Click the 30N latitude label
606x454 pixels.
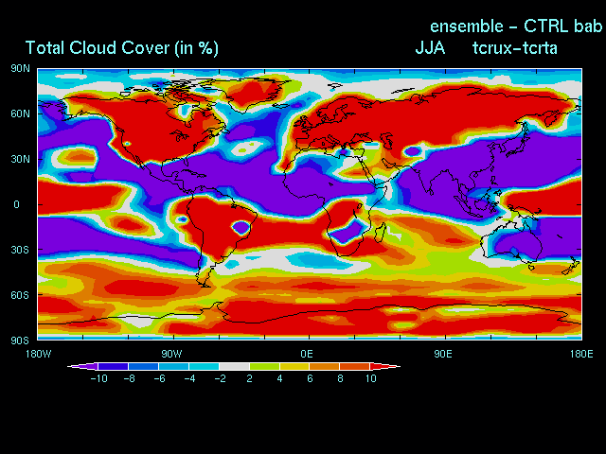(x=20, y=159)
